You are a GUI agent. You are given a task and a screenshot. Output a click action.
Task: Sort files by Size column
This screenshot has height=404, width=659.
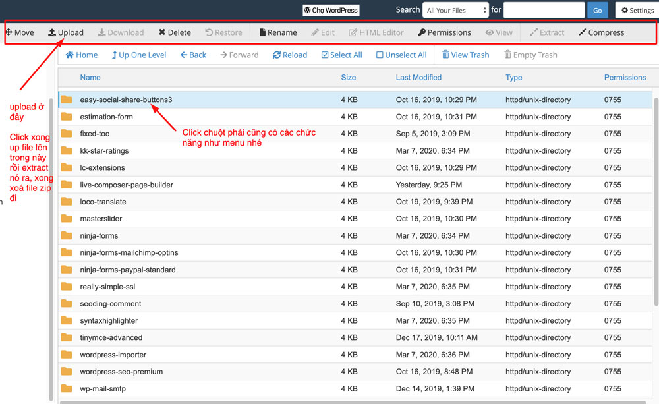point(349,77)
